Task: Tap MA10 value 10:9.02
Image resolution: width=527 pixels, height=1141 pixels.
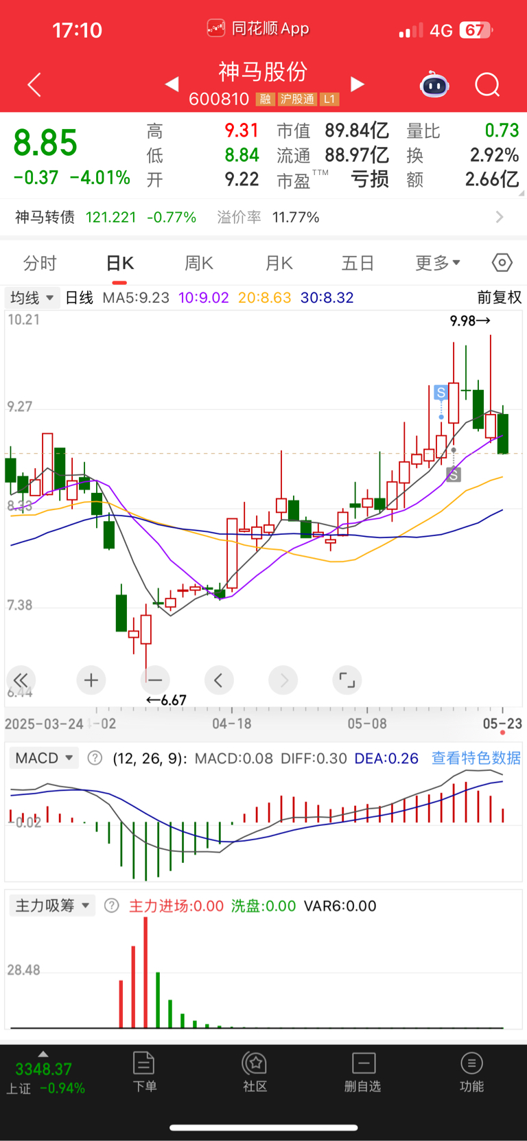Action: tap(204, 297)
